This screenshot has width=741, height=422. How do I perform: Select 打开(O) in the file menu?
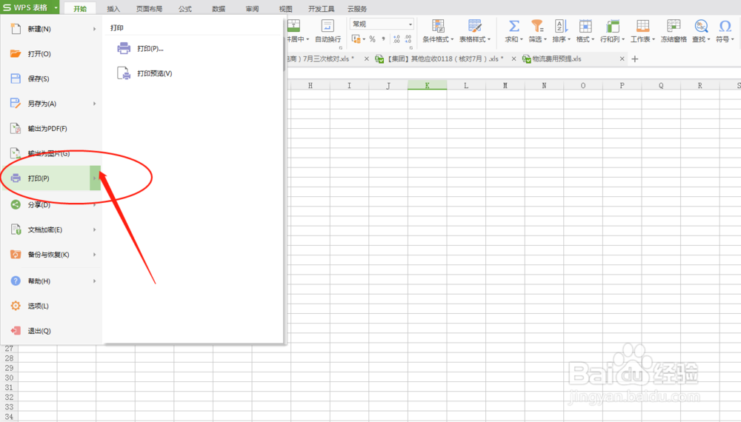point(51,54)
